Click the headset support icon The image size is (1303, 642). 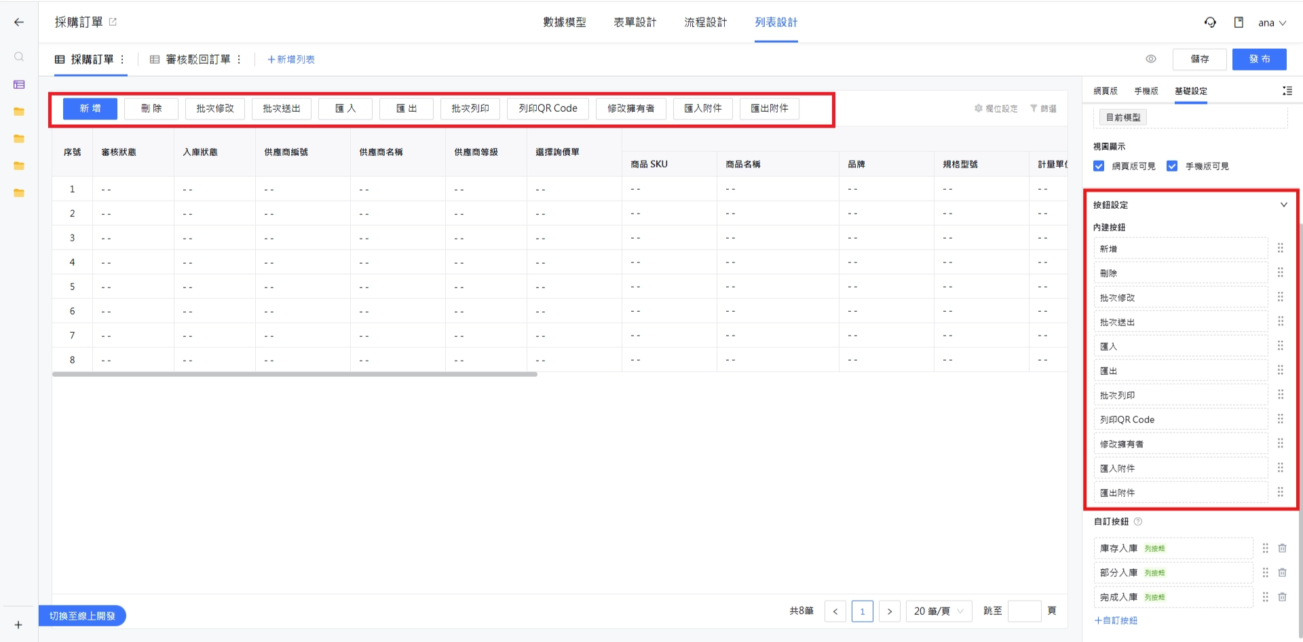pyautogui.click(x=1210, y=22)
